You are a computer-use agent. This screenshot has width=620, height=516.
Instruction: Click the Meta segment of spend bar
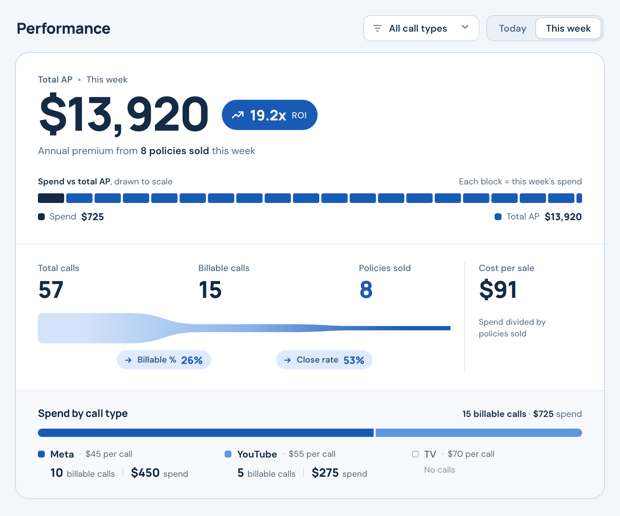(x=206, y=433)
